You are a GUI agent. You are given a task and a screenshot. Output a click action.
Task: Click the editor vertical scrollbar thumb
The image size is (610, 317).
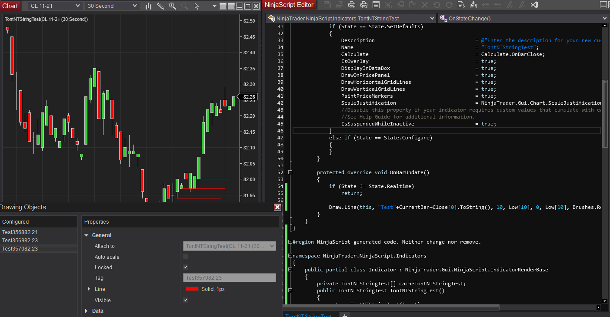604,114
